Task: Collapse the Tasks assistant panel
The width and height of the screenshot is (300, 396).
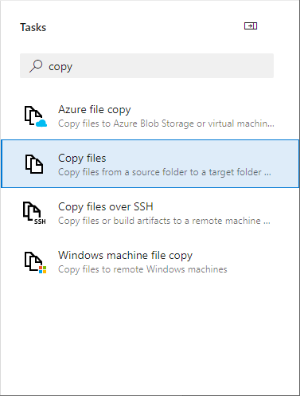Action: pyautogui.click(x=251, y=26)
